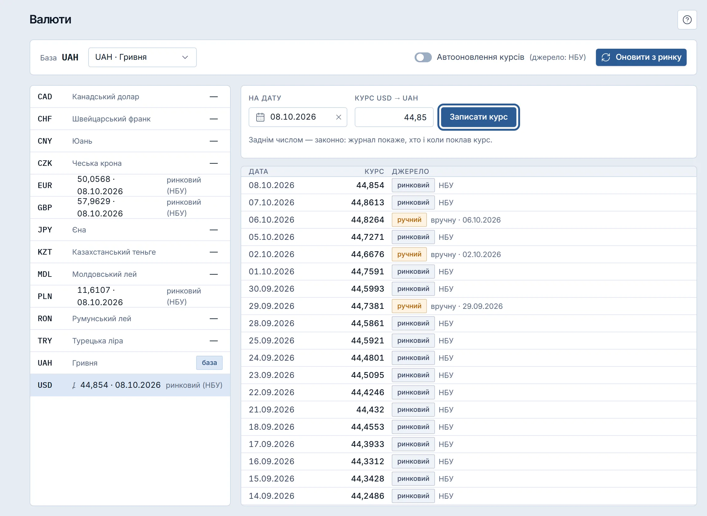
Task: Toggle Автооновлення курсів switch
Action: tap(423, 57)
